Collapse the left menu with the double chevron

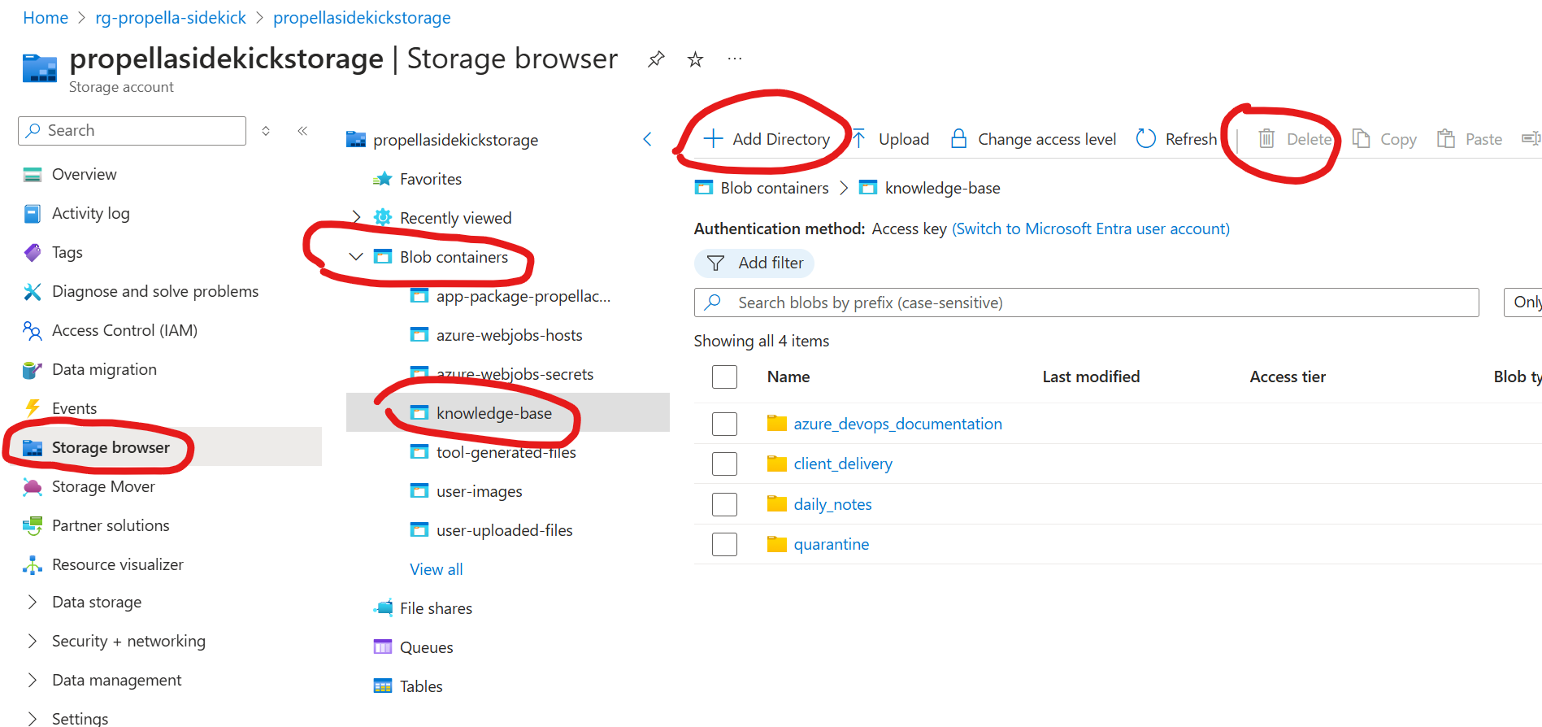tap(302, 131)
